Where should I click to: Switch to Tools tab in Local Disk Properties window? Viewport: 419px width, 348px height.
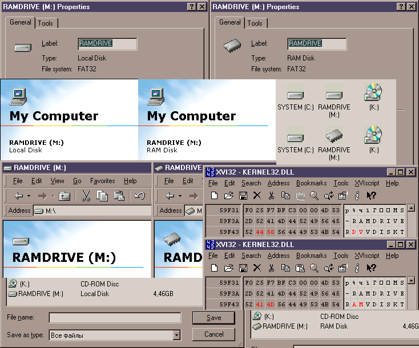[x=46, y=23]
